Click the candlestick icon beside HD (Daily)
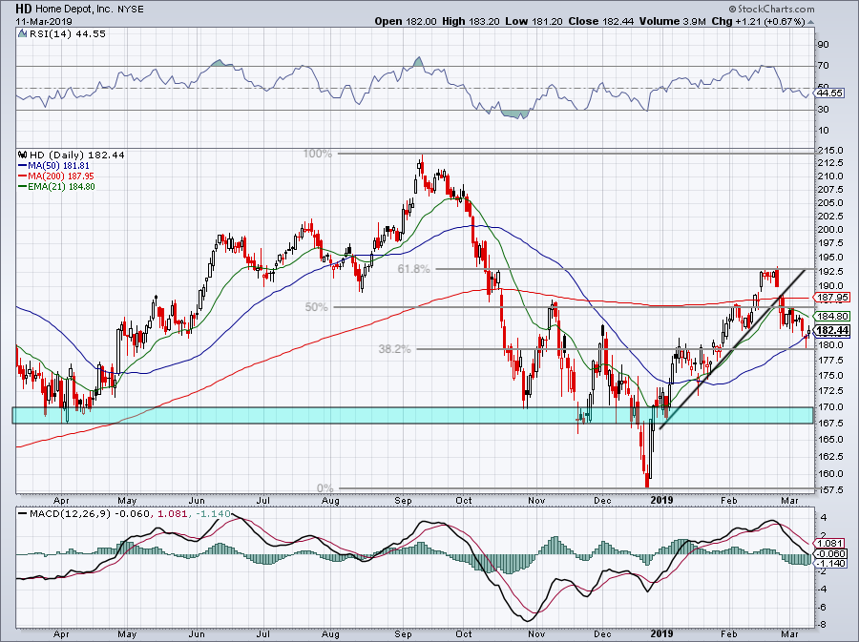This screenshot has width=859, height=642. 23,155
